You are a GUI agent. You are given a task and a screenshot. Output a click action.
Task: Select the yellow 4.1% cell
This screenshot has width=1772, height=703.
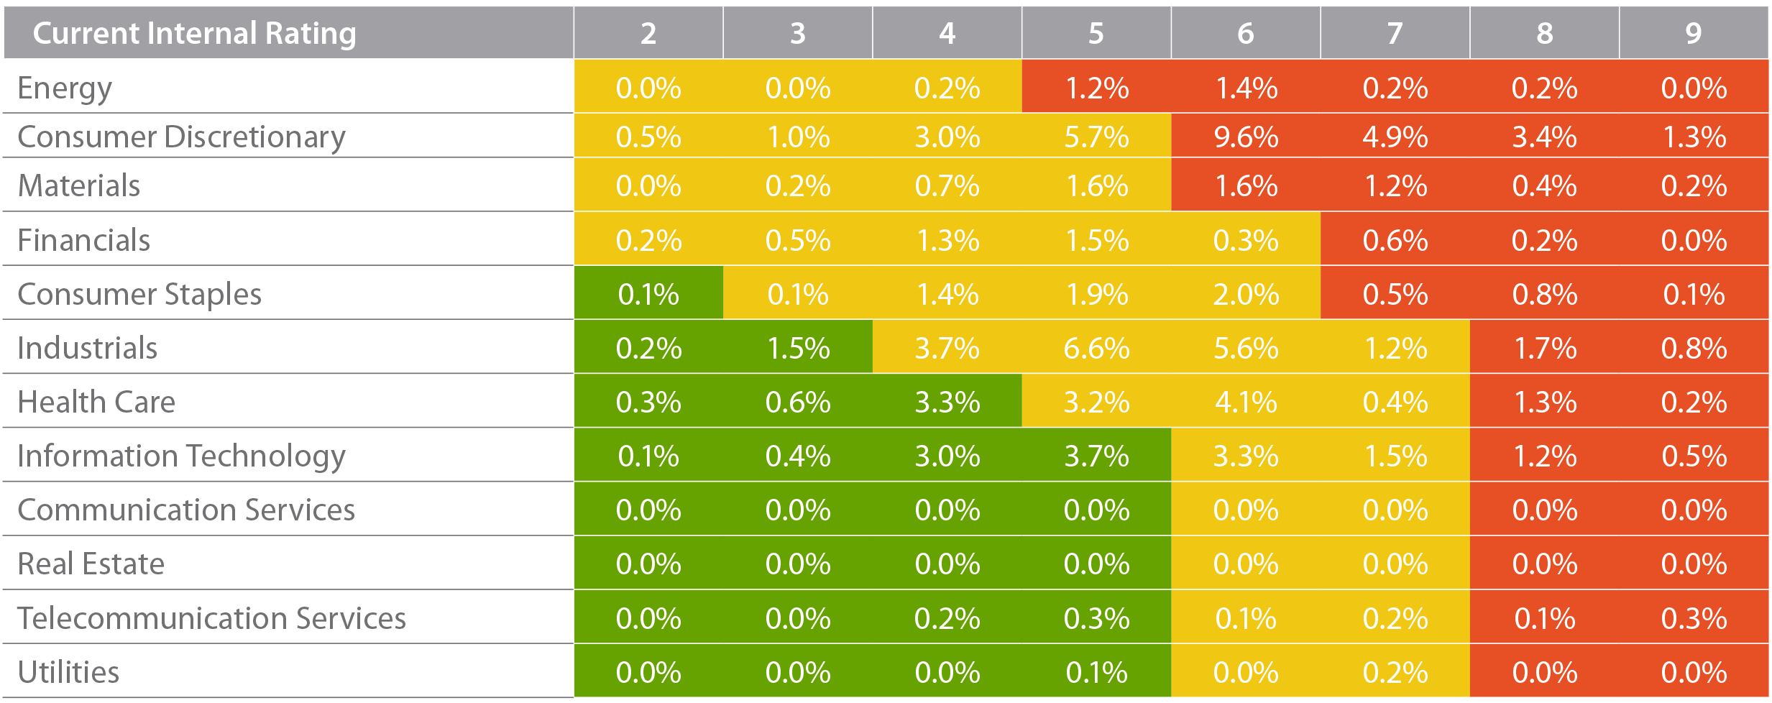point(1246,402)
